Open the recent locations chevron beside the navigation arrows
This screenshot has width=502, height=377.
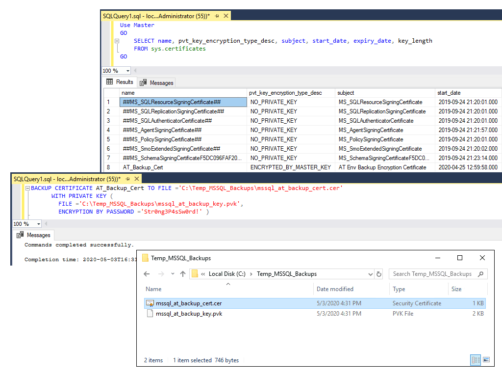tap(173, 274)
